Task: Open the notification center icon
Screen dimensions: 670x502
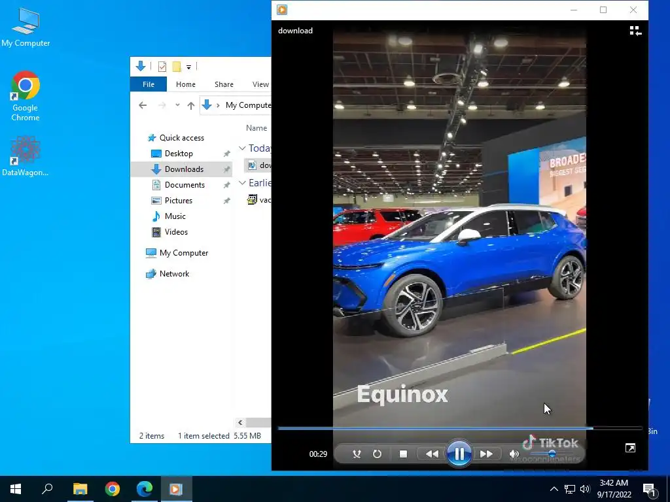Action: pos(648,489)
